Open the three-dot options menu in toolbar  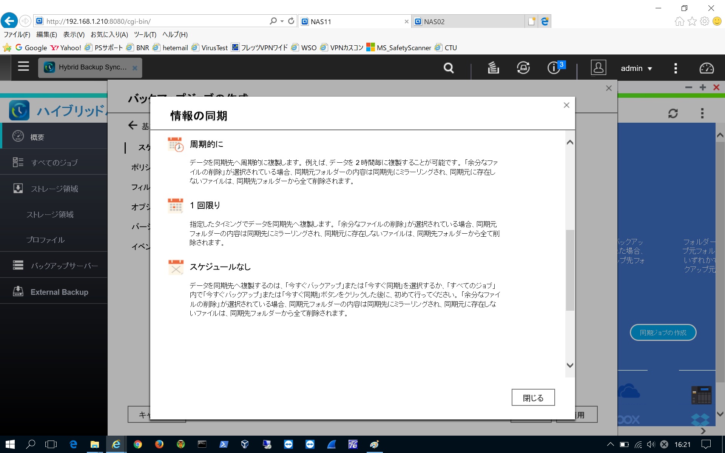click(x=676, y=68)
